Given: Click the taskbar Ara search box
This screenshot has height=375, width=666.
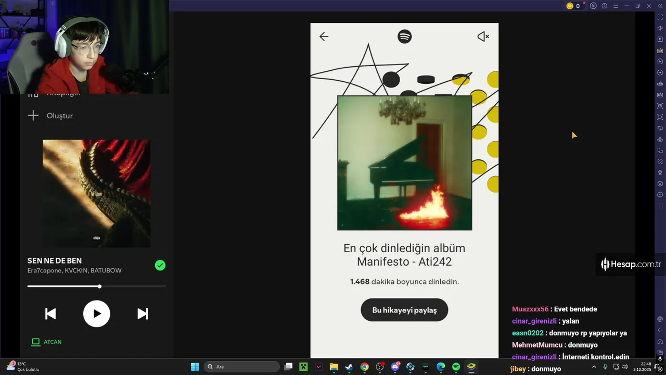Looking at the screenshot, I should (x=241, y=367).
